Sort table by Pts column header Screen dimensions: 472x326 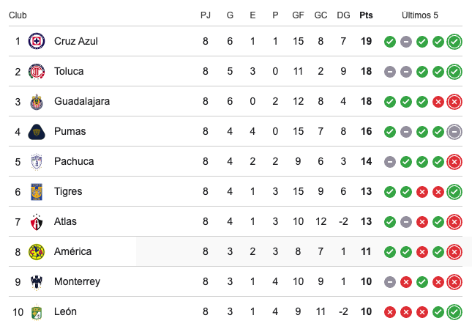(x=366, y=15)
